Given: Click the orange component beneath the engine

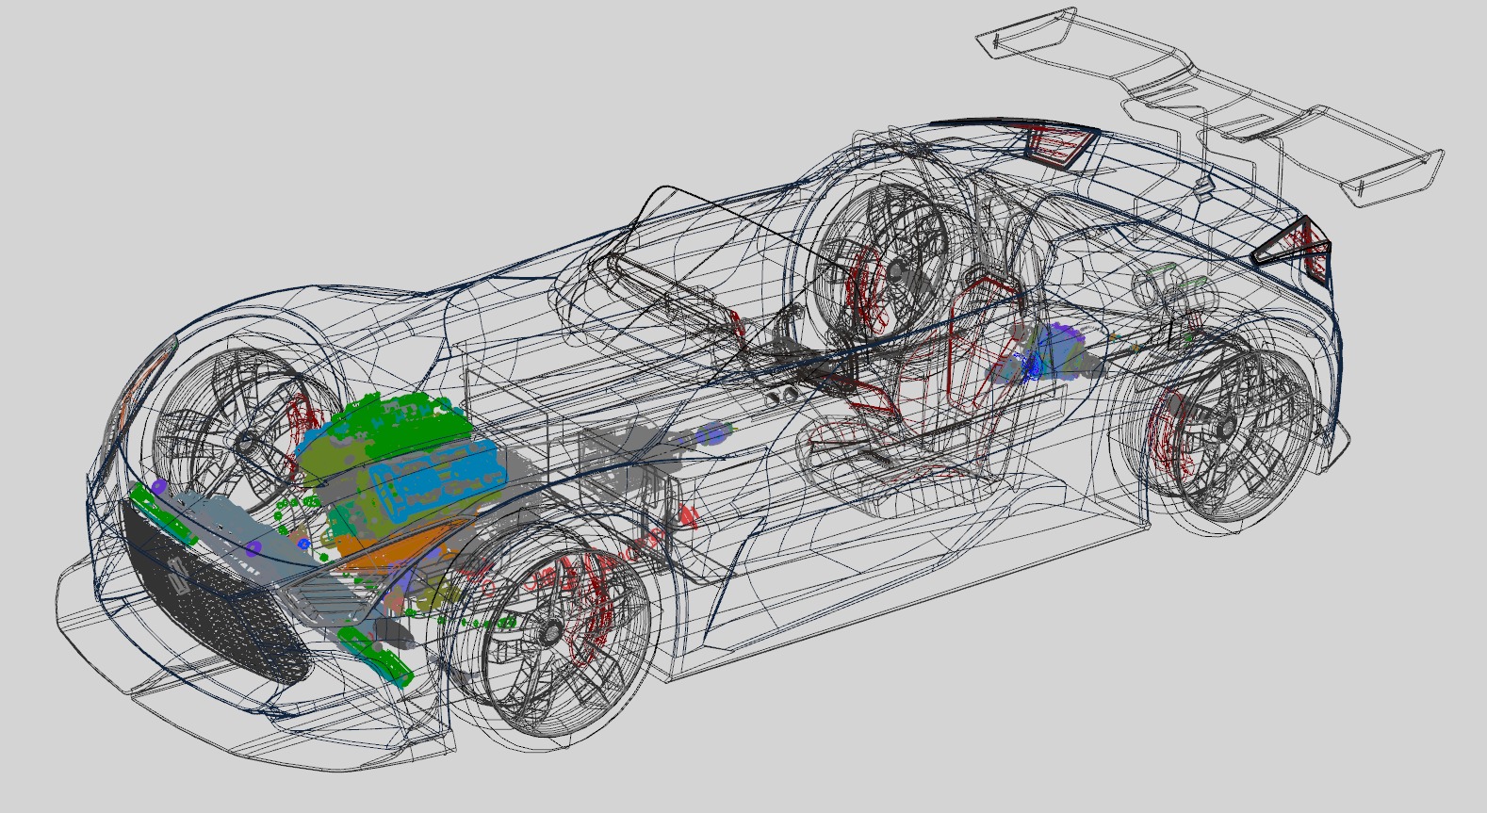Looking at the screenshot, I should pyautogui.click(x=396, y=554).
